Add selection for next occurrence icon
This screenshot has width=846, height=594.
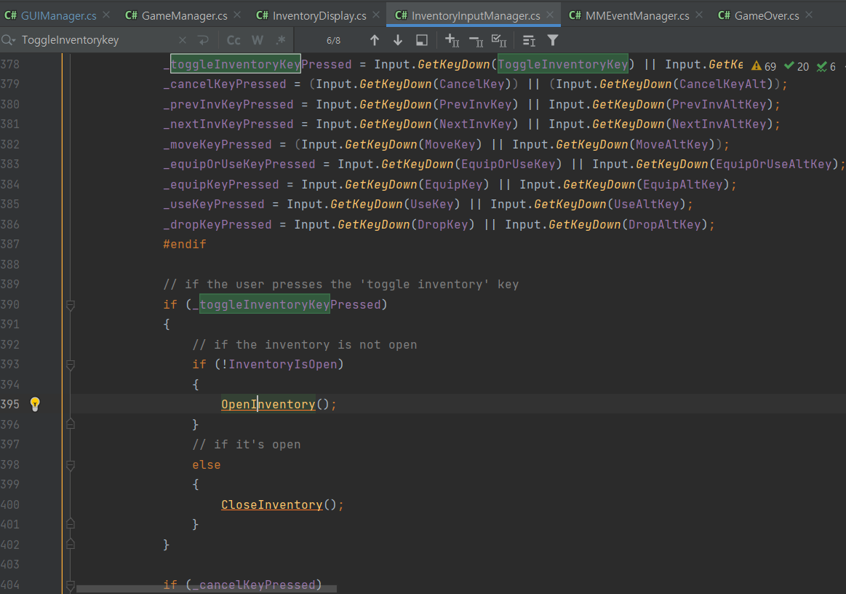click(452, 40)
